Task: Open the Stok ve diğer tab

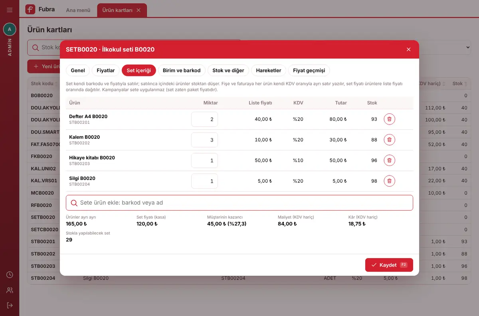Action: click(228, 70)
